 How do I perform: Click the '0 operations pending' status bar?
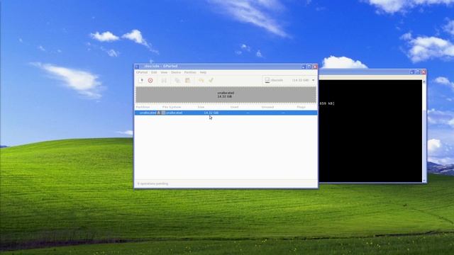tap(226, 183)
